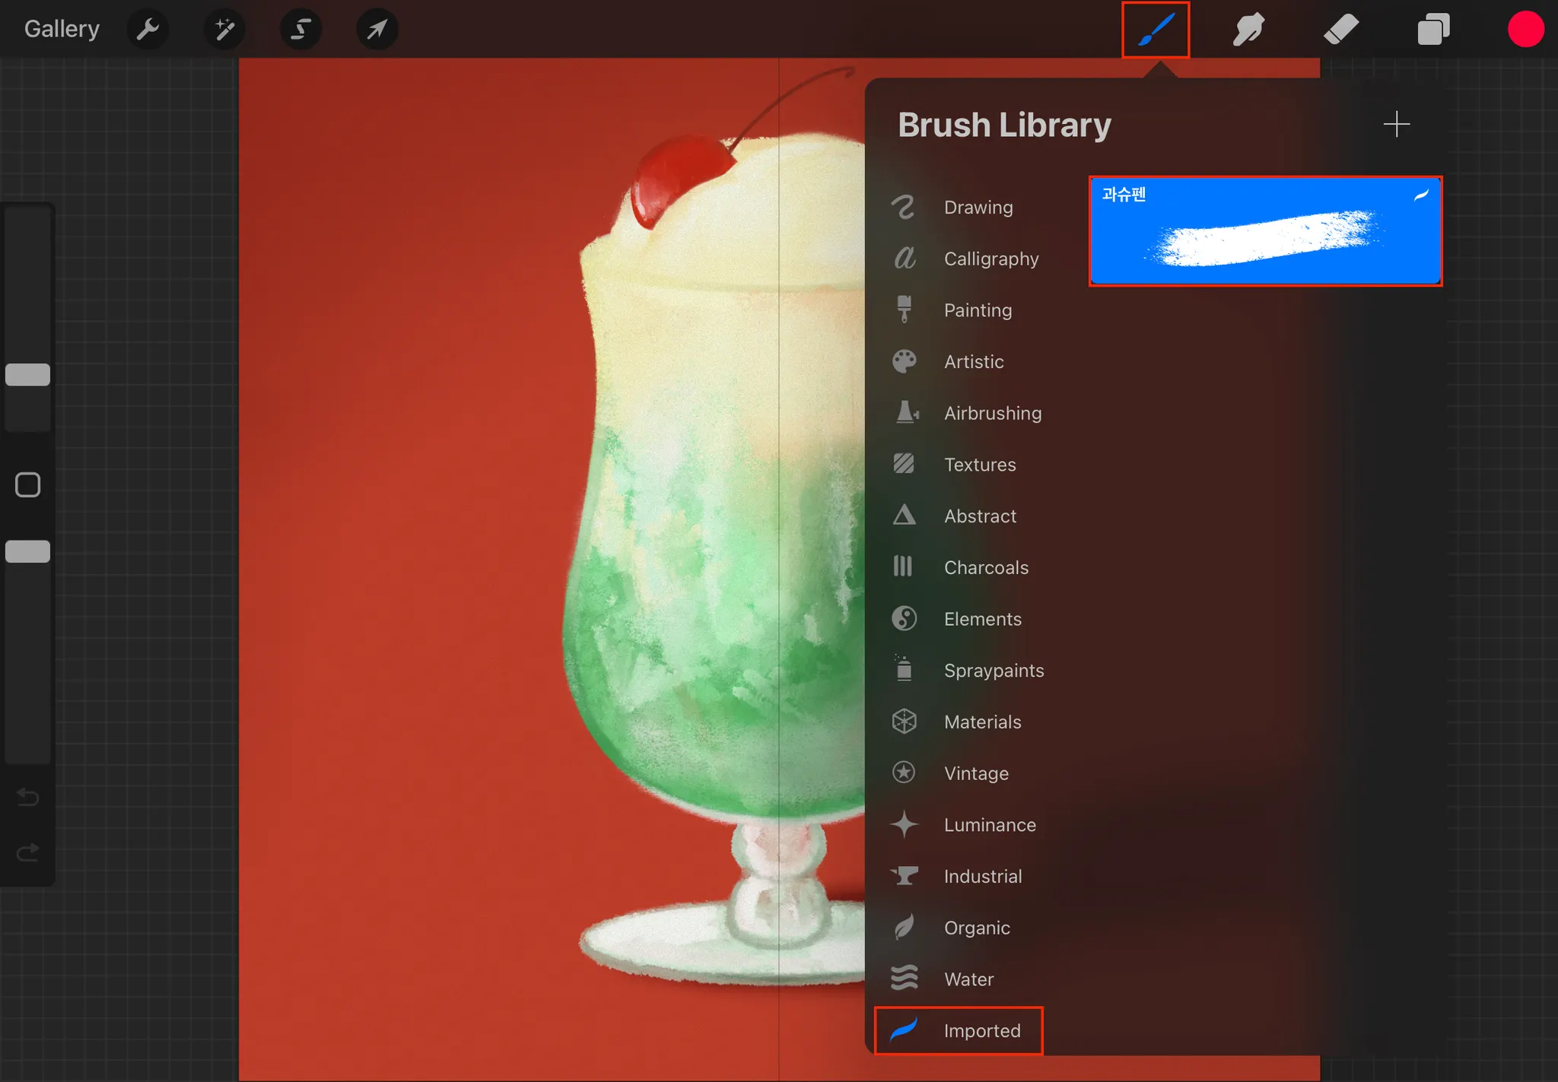
Task: Open the Layers panel
Action: point(1433,30)
